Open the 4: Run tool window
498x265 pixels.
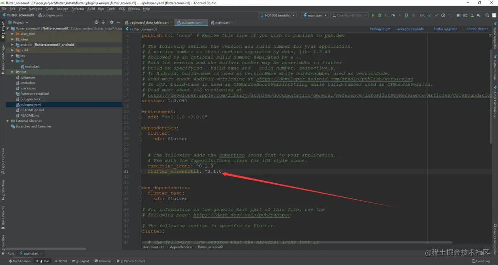click(43, 261)
